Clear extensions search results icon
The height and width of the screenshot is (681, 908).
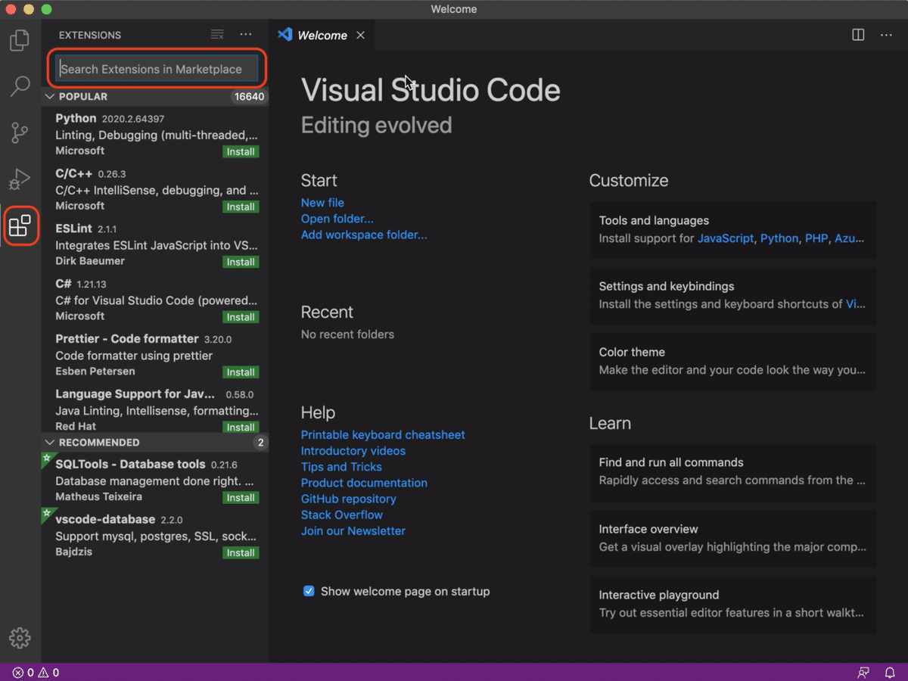[x=217, y=35]
